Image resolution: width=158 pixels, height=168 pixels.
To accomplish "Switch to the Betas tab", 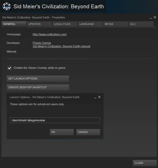I will [116, 24].
